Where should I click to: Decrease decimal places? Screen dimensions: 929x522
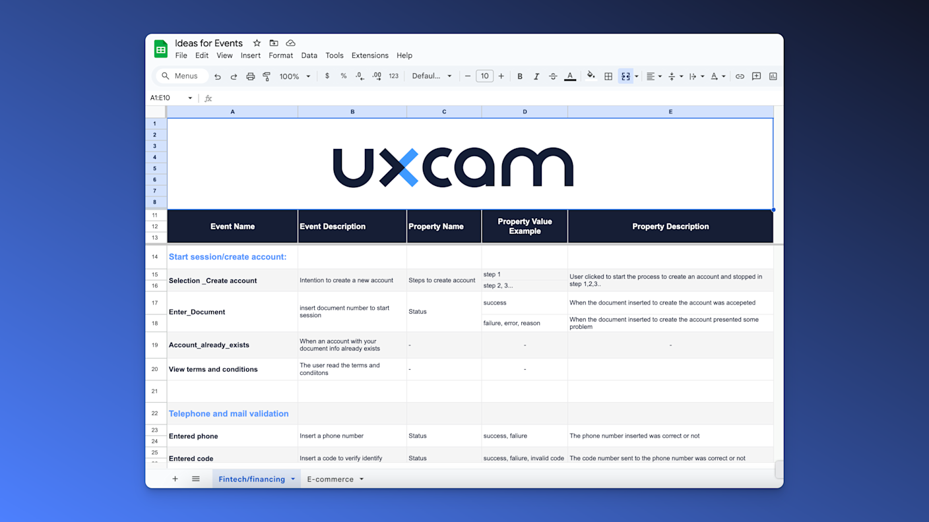click(360, 76)
